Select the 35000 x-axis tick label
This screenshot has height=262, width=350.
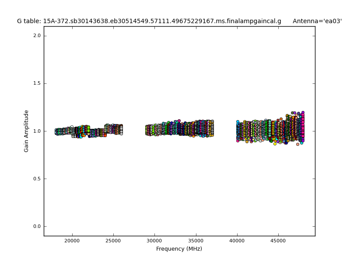pos(196,241)
